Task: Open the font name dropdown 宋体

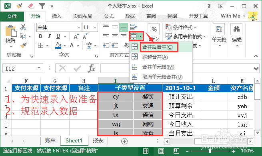Action: (x=79, y=27)
